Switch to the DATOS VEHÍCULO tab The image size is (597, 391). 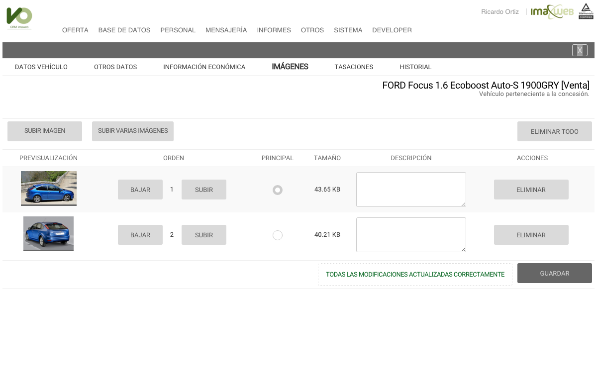(41, 67)
